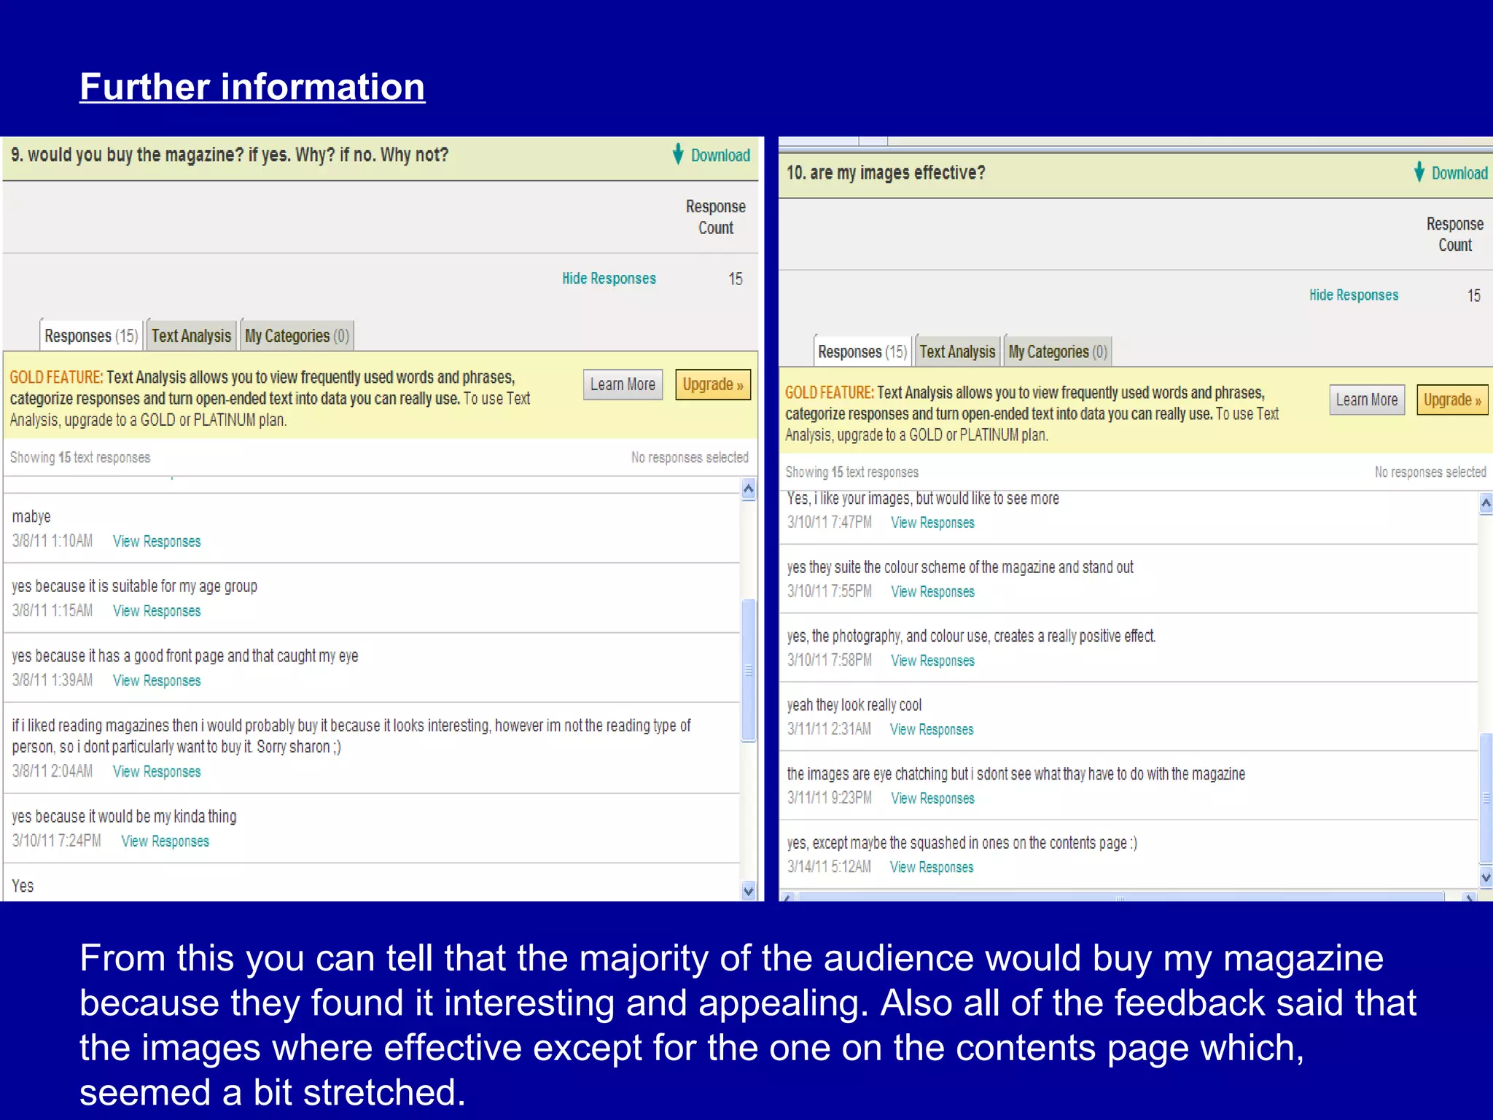Viewport: 1493px width, 1120px height.
Task: View Responses for the 'mabye' answer
Action: pos(157,542)
